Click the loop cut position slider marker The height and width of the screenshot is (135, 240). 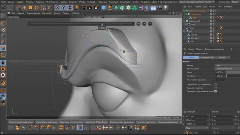102,24
